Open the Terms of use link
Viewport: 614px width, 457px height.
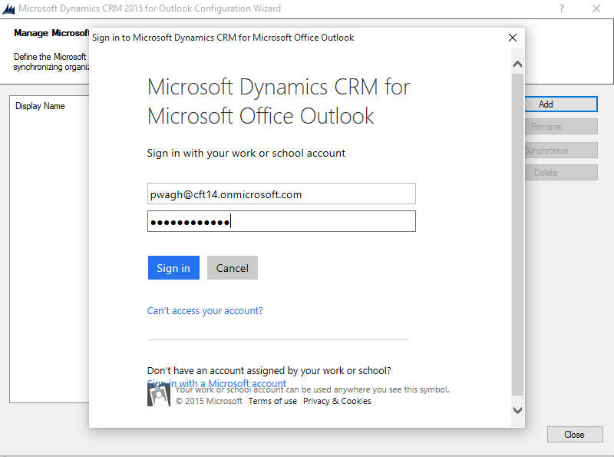[x=272, y=401]
